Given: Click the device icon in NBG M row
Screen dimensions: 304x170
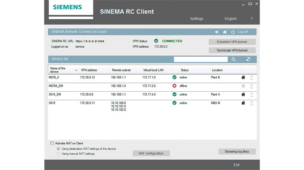Looking at the screenshot, I should [252, 103].
